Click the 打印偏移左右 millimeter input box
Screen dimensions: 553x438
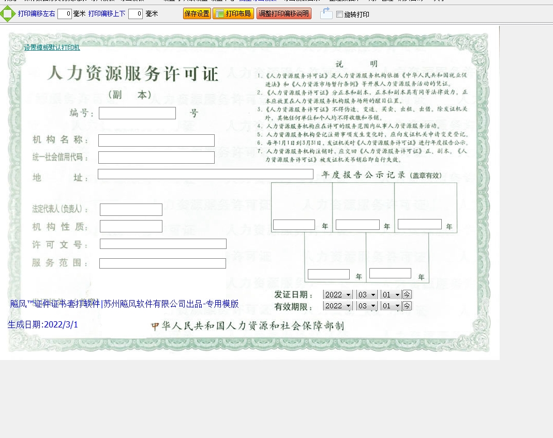[x=65, y=14]
